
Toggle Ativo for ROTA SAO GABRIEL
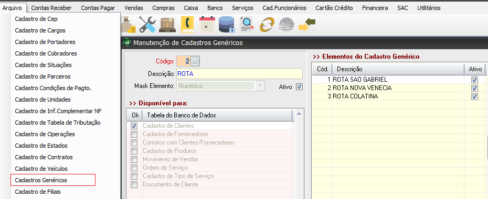coord(474,80)
